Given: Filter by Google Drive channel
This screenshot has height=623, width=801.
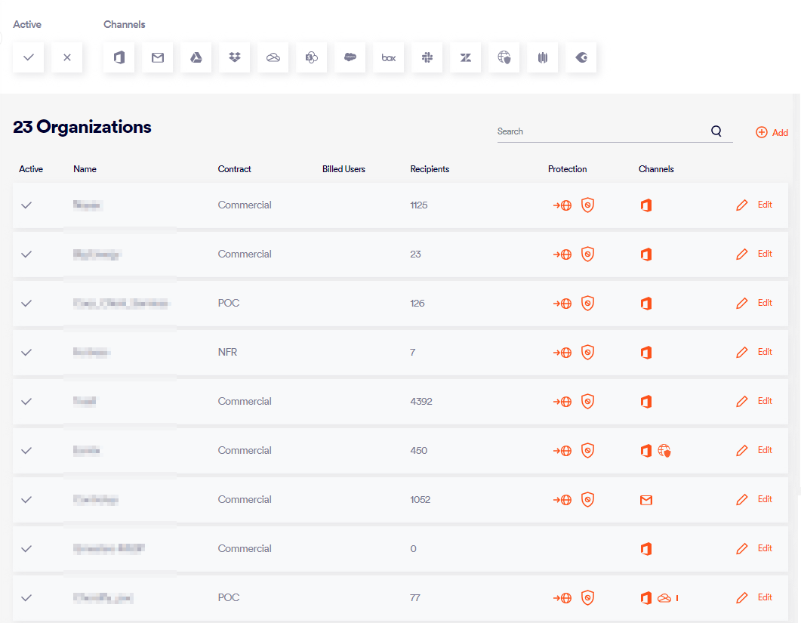Looking at the screenshot, I should 196,57.
